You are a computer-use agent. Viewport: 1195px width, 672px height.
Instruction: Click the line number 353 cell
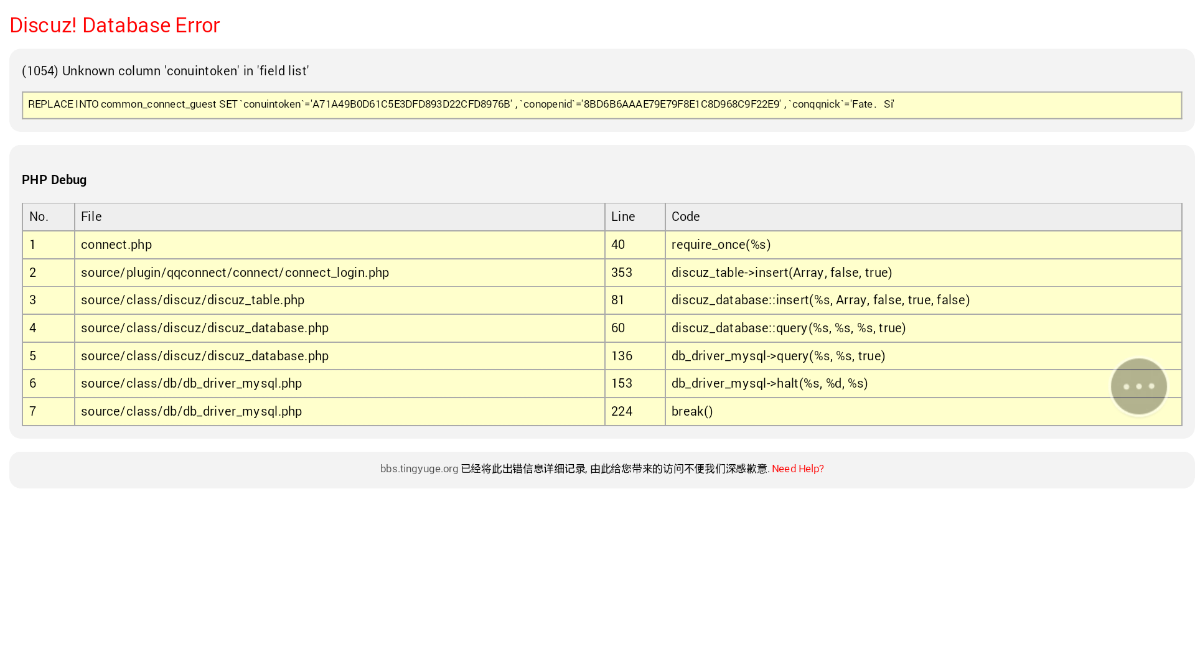(622, 273)
